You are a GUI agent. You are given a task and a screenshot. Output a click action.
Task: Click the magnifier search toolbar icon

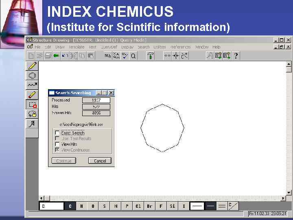click(x=210, y=56)
